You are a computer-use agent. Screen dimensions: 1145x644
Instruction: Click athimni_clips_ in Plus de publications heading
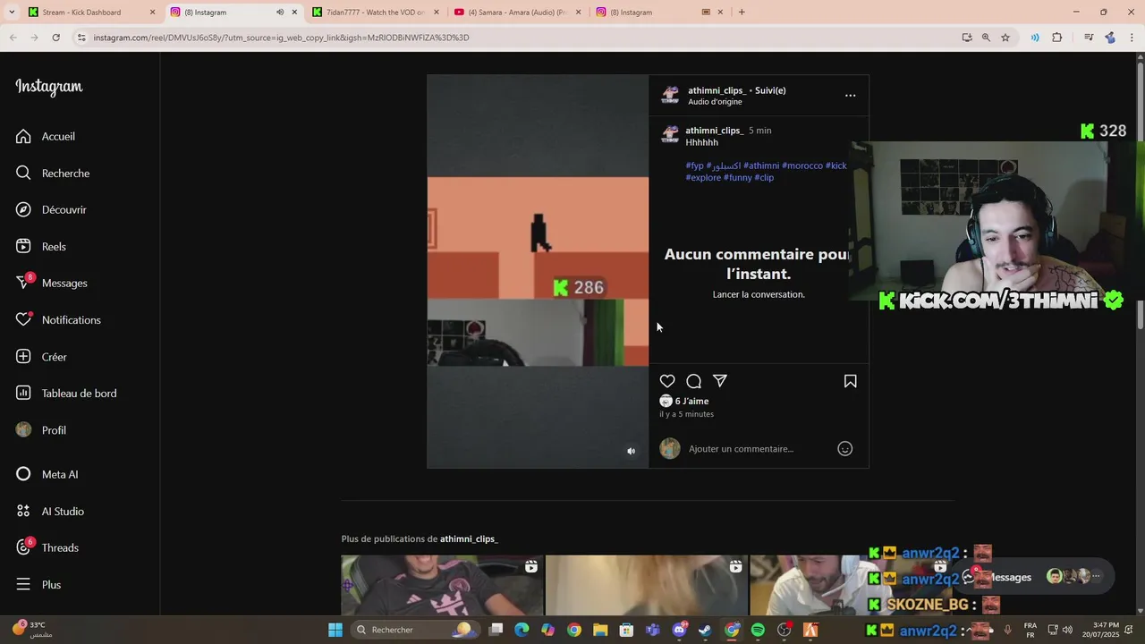[469, 538]
